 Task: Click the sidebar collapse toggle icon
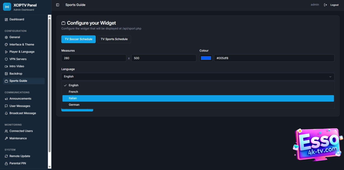pyautogui.click(x=58, y=5)
